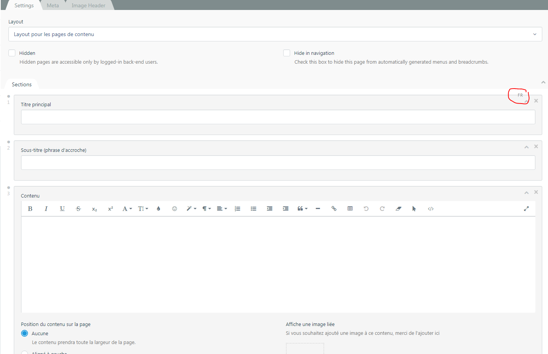Insert a hyperlink using the chain icon
Screen dimensions: 548x354
pyautogui.click(x=334, y=208)
